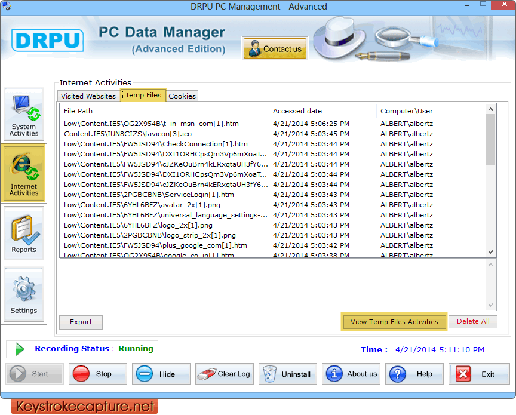
Task: Open Internet Activities sidebar icon
Action: [x=24, y=173]
